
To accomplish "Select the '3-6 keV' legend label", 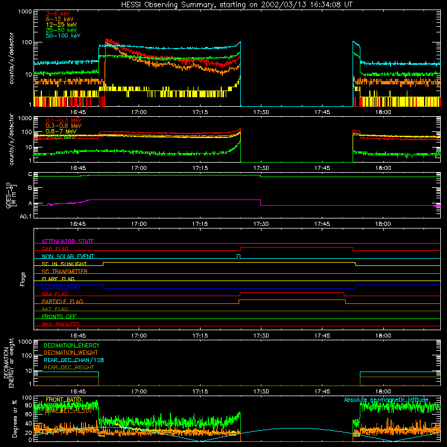I will (58, 13).
